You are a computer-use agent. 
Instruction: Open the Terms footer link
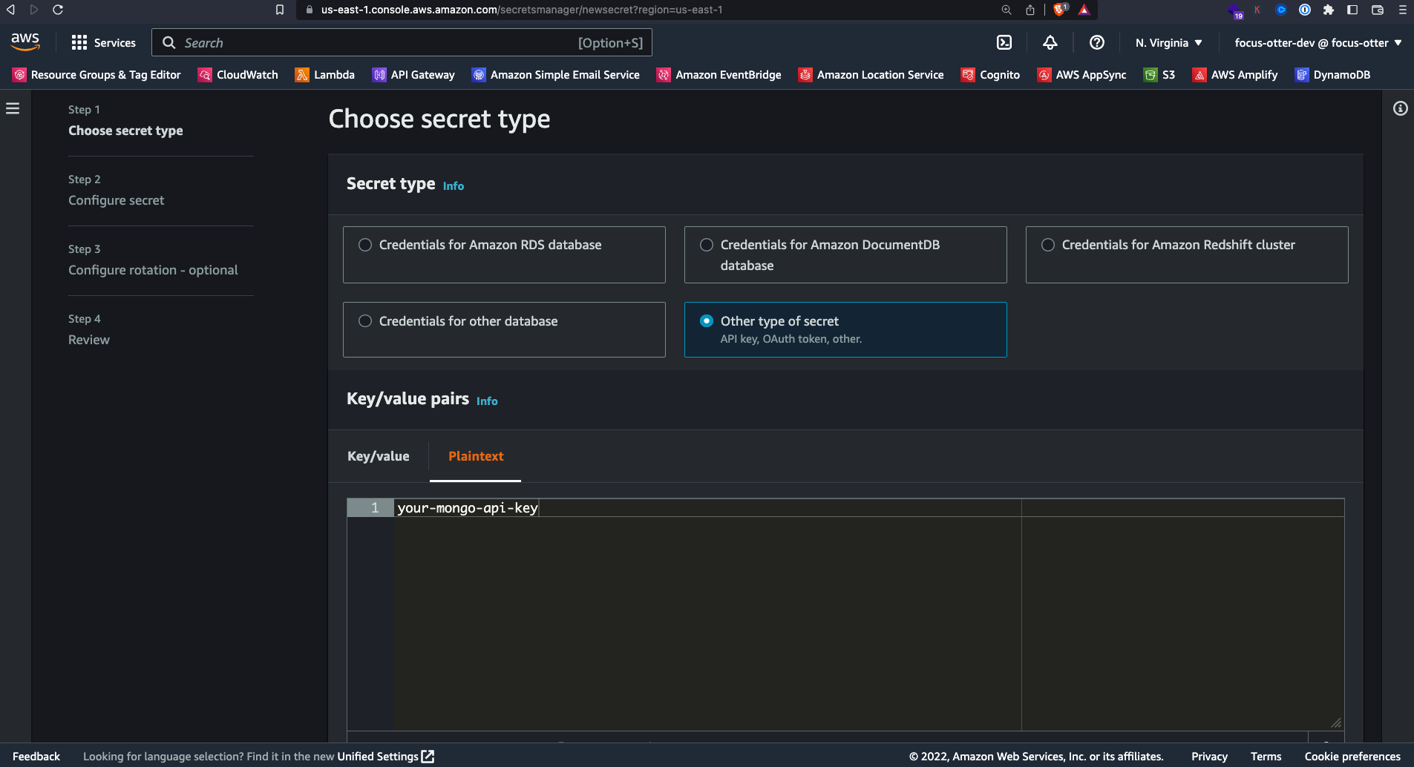click(x=1266, y=757)
